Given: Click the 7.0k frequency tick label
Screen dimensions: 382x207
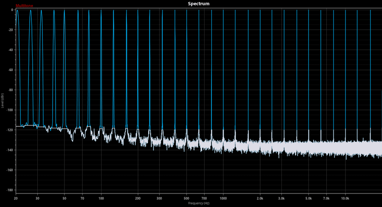Looking at the screenshot, I should coord(326,198).
